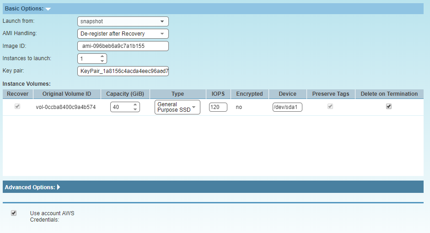Increase Instances to launch with up arrow

102,57
